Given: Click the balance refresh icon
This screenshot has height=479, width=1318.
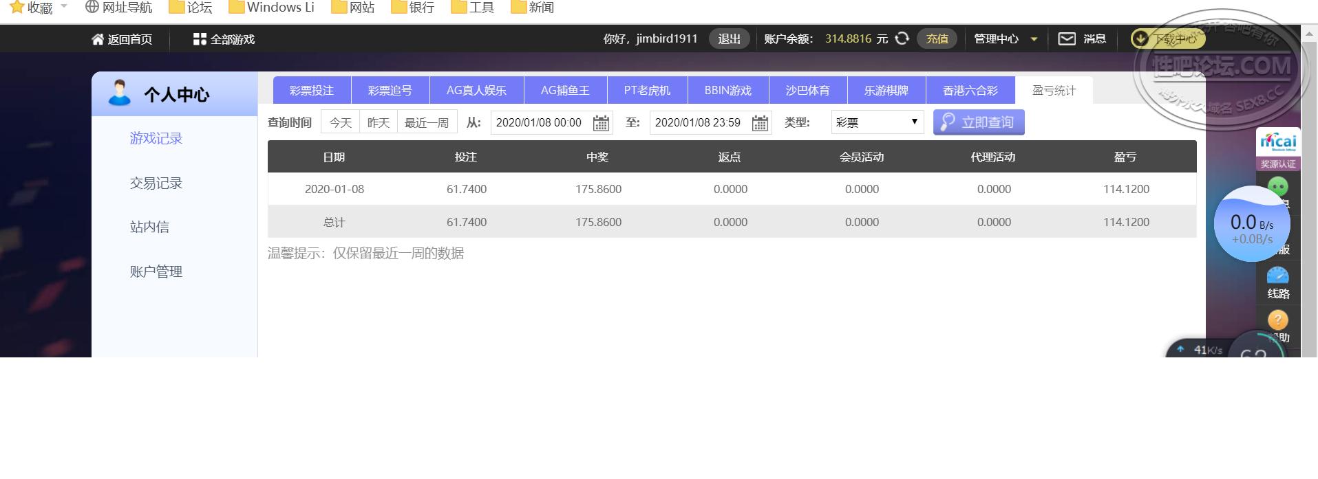Looking at the screenshot, I should (902, 39).
